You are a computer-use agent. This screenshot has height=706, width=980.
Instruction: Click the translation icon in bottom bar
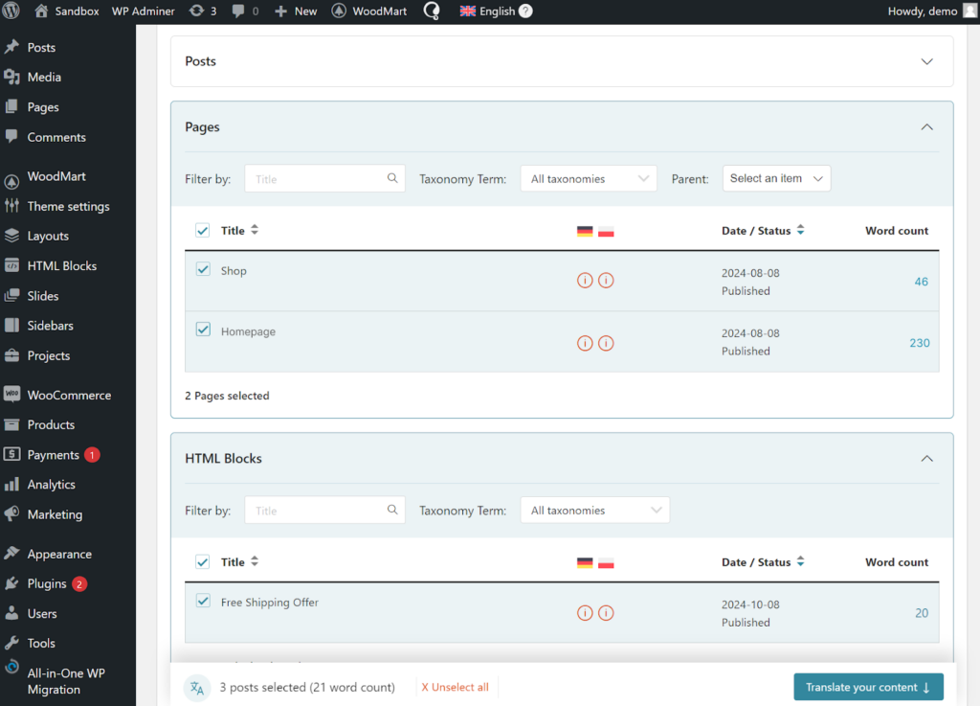pos(197,688)
